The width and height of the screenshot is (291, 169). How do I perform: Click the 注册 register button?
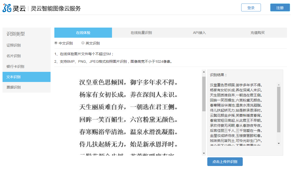click(280, 8)
